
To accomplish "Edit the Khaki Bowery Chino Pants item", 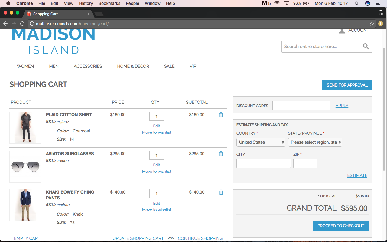I will click(157, 203).
